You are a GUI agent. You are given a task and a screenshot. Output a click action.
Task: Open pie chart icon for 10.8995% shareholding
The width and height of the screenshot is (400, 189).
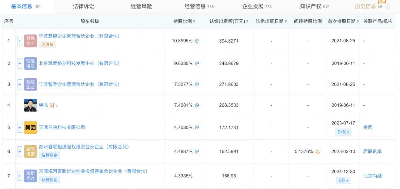click(197, 41)
